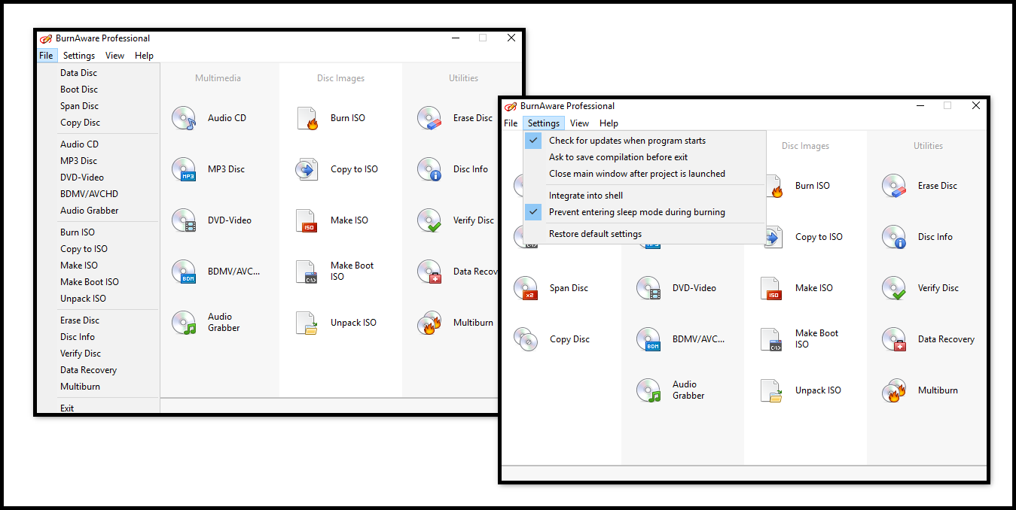
Task: Click Erase Disc icon in right window
Action: [894, 186]
